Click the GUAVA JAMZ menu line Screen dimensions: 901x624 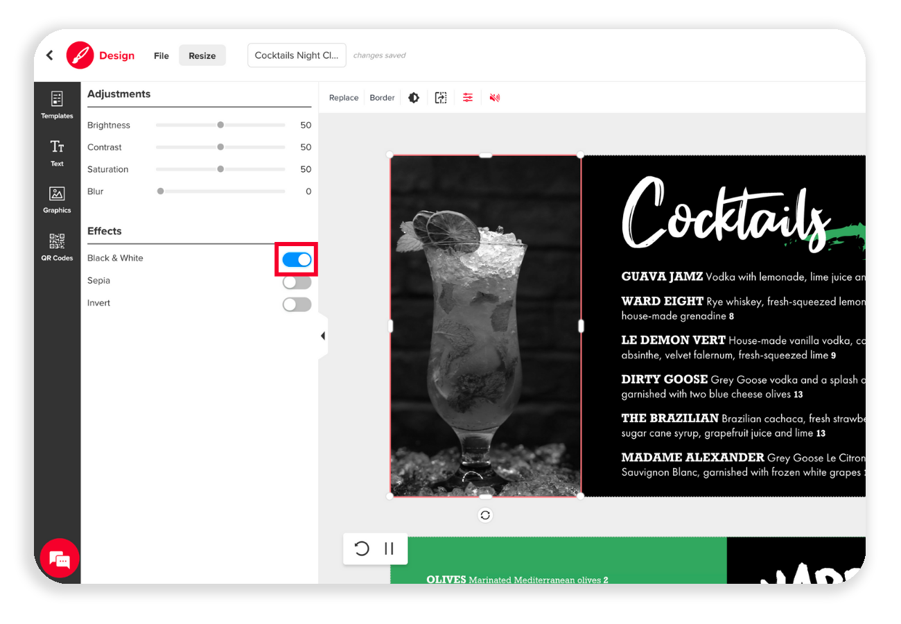click(x=743, y=277)
